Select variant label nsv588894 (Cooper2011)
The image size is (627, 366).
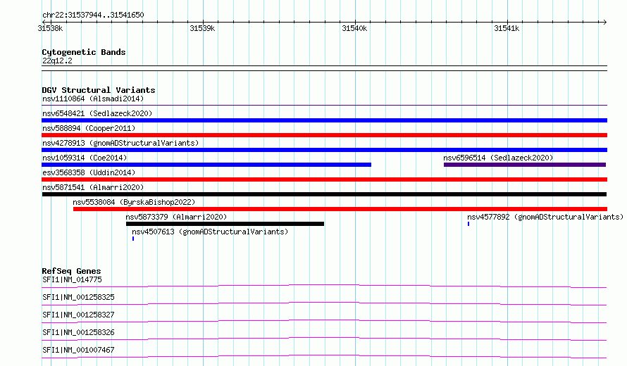[x=89, y=128]
